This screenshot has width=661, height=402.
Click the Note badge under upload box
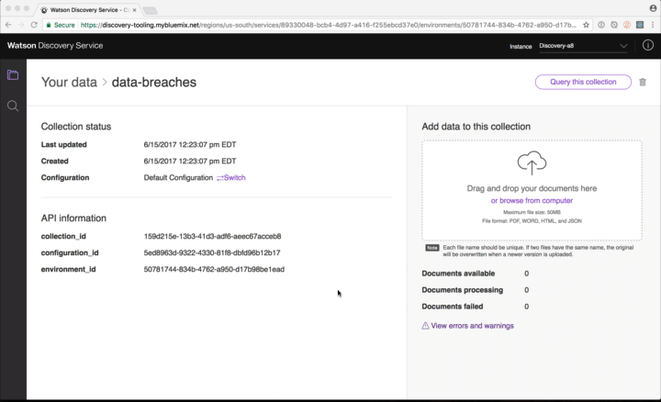pyautogui.click(x=432, y=248)
